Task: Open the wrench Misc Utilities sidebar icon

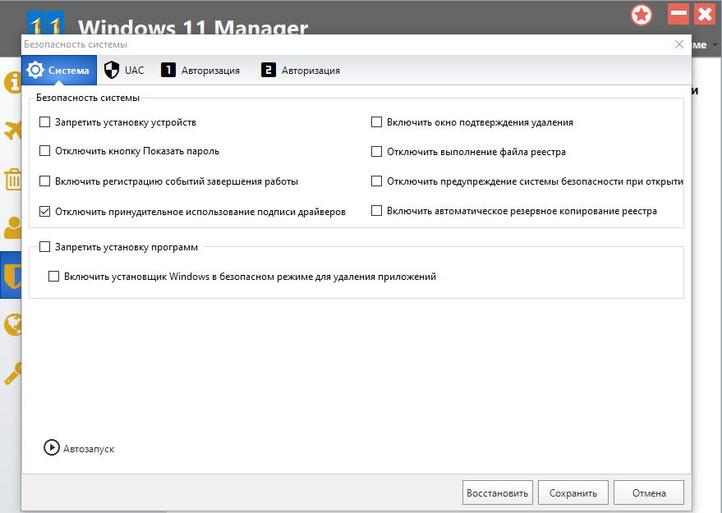Action: (x=13, y=373)
